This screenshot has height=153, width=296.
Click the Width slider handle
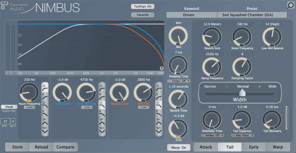click(x=242, y=93)
